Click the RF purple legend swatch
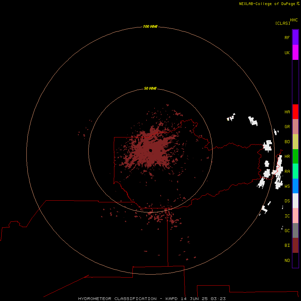Screen dimensions: 301x301 pyautogui.click(x=295, y=37)
